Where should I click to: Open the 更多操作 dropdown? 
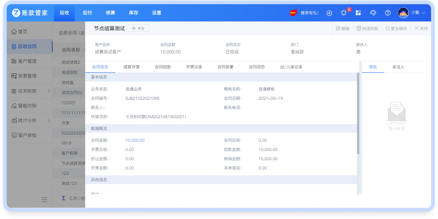[x=396, y=28]
